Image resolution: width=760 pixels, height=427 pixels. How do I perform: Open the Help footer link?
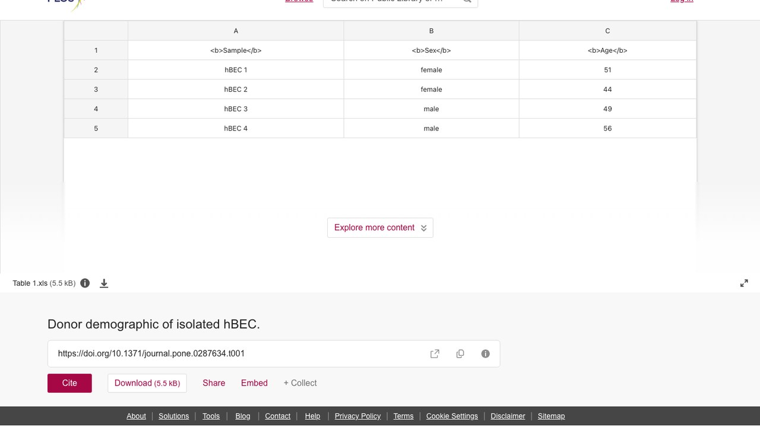pos(312,416)
